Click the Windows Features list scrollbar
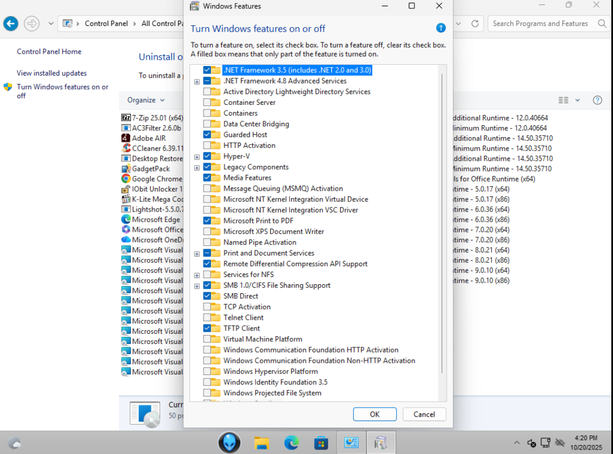 442,223
